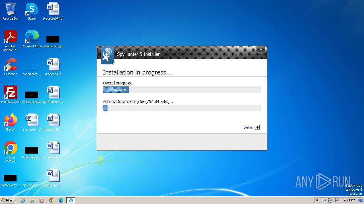Screen dimensions: 364x204
Task: Select the Microsoft Edge desktop shortcut
Action: (x=32, y=39)
